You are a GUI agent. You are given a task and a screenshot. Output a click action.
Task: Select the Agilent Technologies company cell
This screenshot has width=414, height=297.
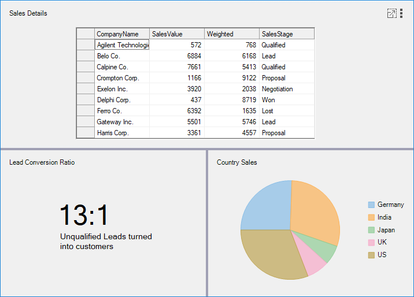(x=122, y=45)
